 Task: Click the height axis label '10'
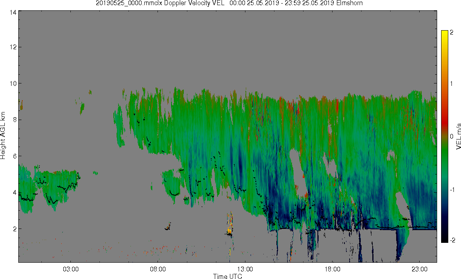13,83
